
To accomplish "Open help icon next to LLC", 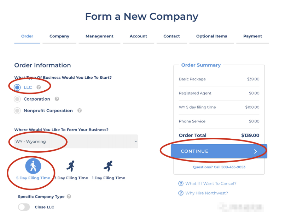I will [39, 88].
